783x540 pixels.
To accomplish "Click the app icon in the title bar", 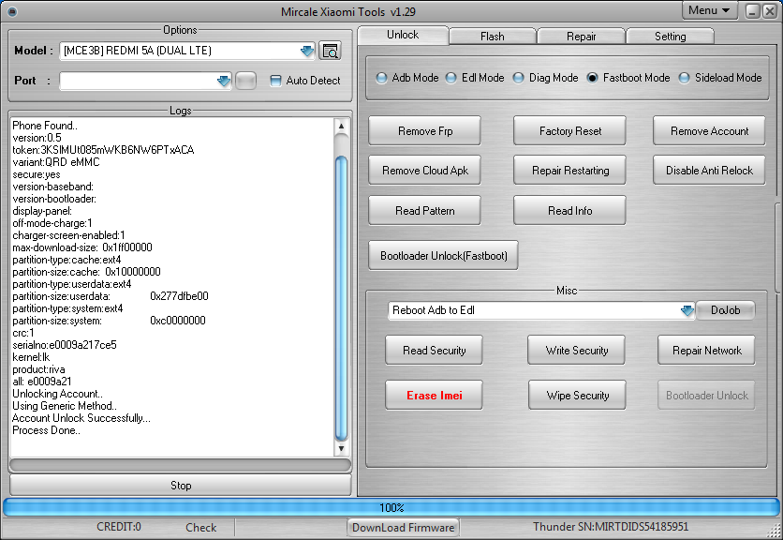I will [x=12, y=11].
